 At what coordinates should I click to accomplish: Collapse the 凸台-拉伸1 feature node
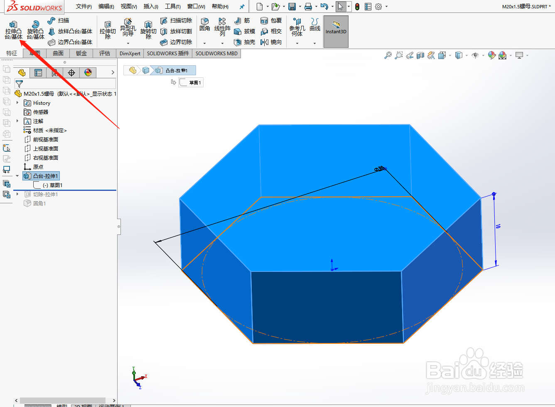[17, 176]
